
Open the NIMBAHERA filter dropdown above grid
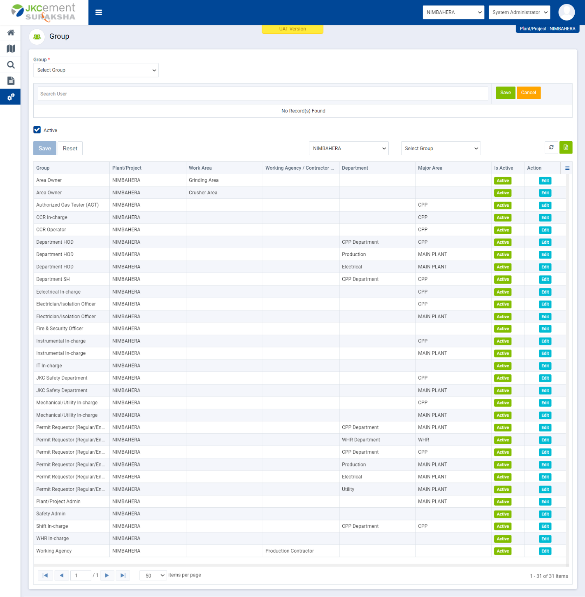point(349,148)
